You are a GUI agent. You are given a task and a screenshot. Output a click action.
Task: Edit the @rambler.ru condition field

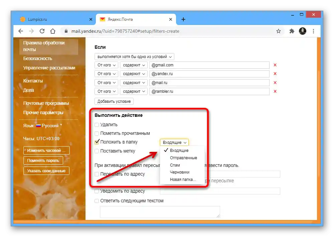(209, 91)
